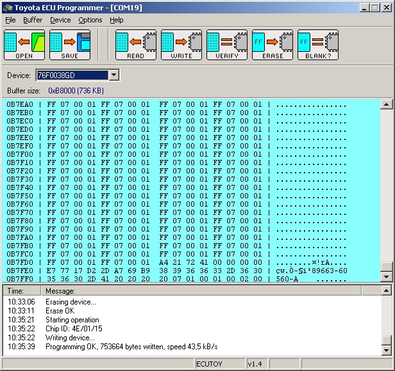The height and width of the screenshot is (371, 395).
Task: Click the application icon in title bar
Action: click(7, 7)
